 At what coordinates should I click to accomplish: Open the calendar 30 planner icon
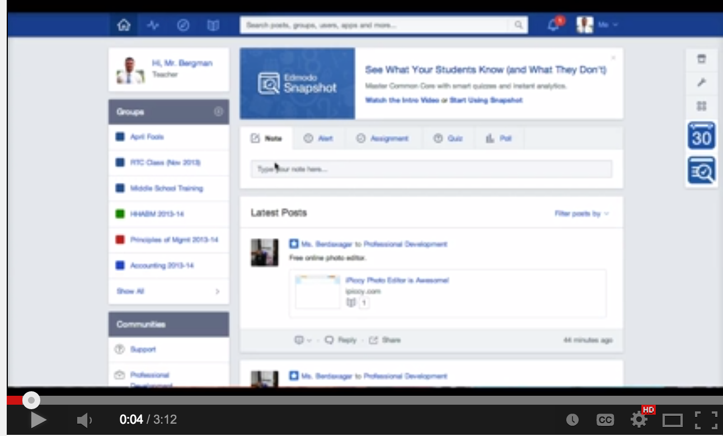pyautogui.click(x=701, y=136)
